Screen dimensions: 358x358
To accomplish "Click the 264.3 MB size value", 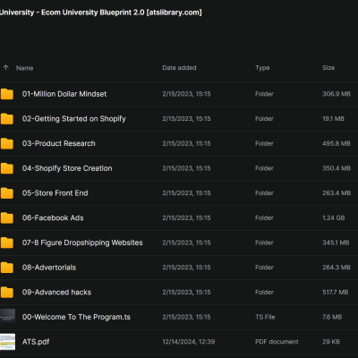I will [337, 268].
